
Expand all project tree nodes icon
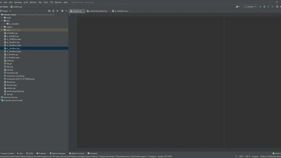click(x=53, y=11)
